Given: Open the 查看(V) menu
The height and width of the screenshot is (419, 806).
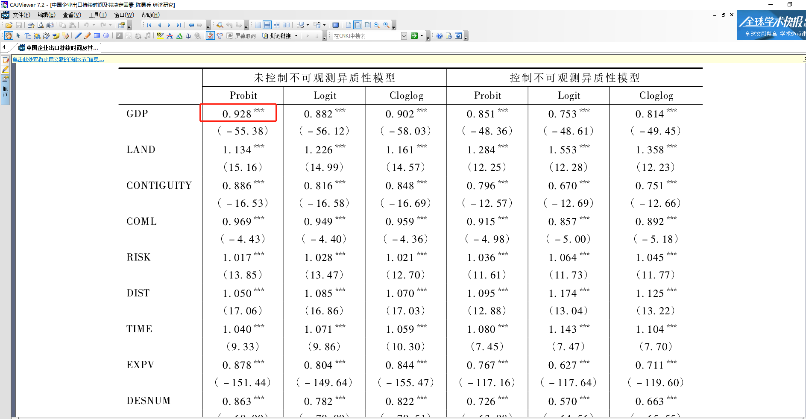Looking at the screenshot, I should pyautogui.click(x=72, y=15).
